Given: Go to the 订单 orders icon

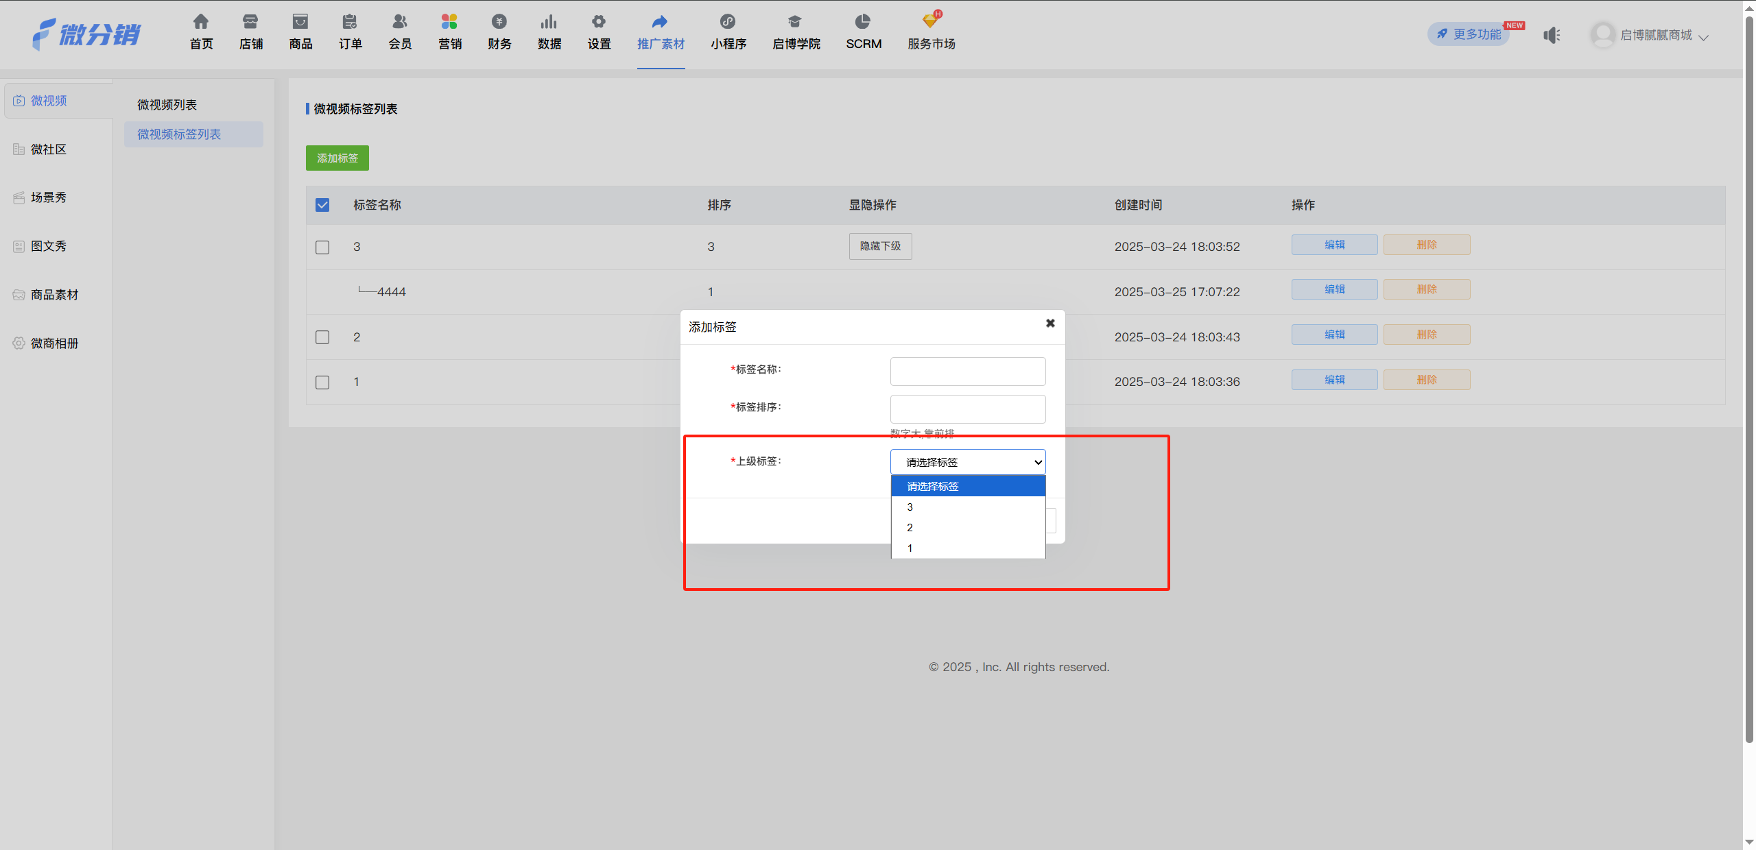Looking at the screenshot, I should coord(350,22).
